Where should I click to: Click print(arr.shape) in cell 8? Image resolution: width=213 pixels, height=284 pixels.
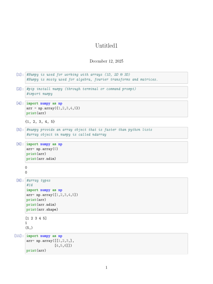pyautogui.click(x=42, y=209)
